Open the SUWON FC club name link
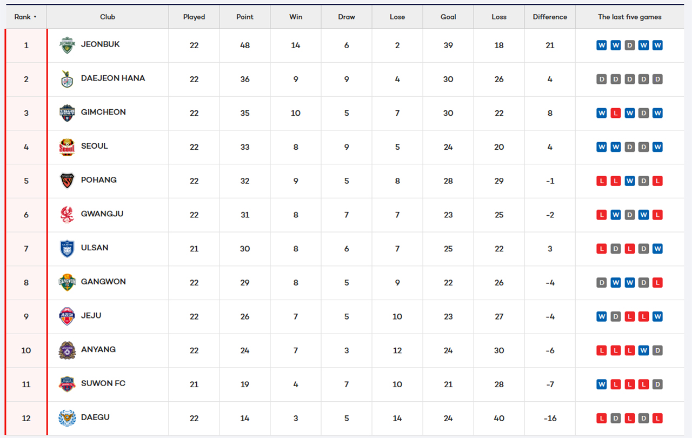The height and width of the screenshot is (438, 692). point(103,383)
